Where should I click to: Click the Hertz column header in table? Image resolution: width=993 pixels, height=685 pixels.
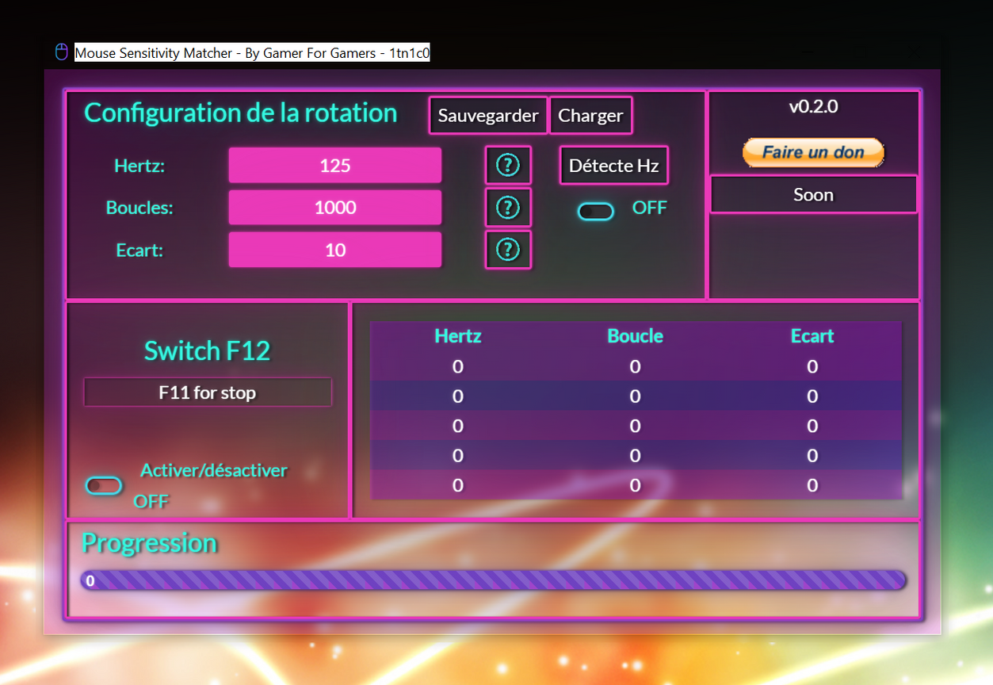[458, 336]
